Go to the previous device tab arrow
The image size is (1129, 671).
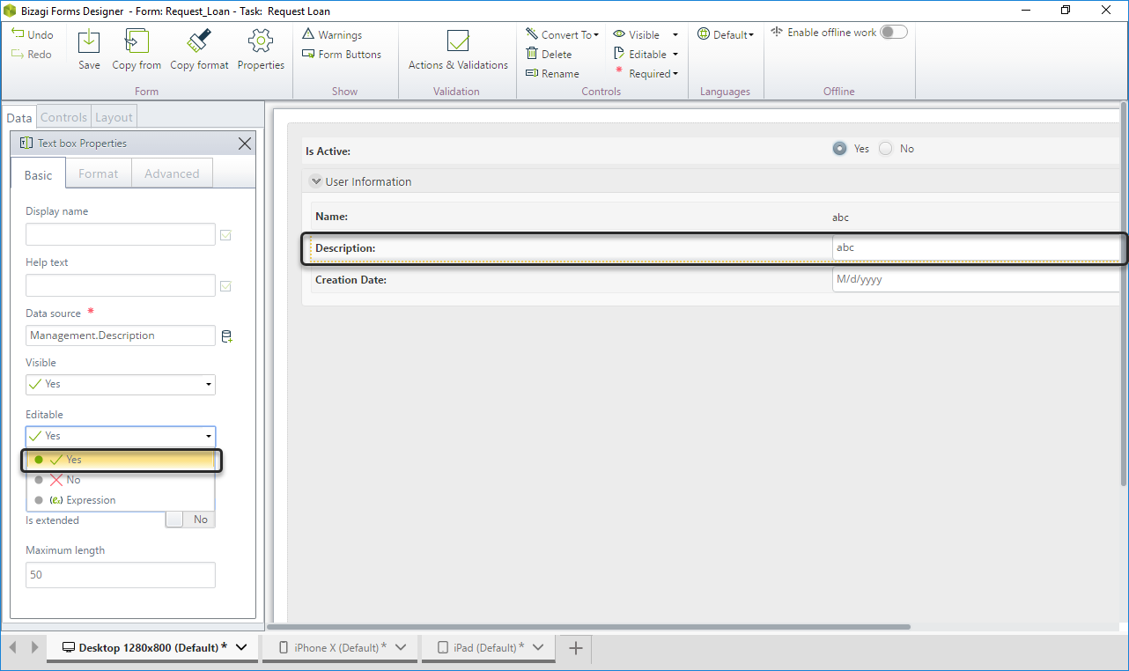coord(13,647)
